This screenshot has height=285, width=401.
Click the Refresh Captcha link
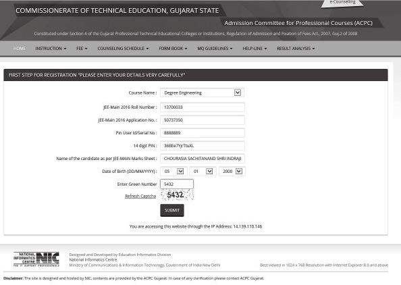(x=140, y=196)
